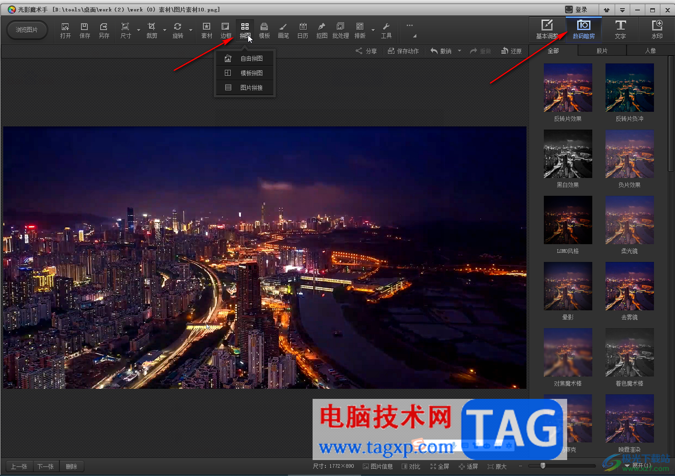The height and width of the screenshot is (476, 675).
Task: Select the 画笔 (Brush) tool
Action: point(283,30)
